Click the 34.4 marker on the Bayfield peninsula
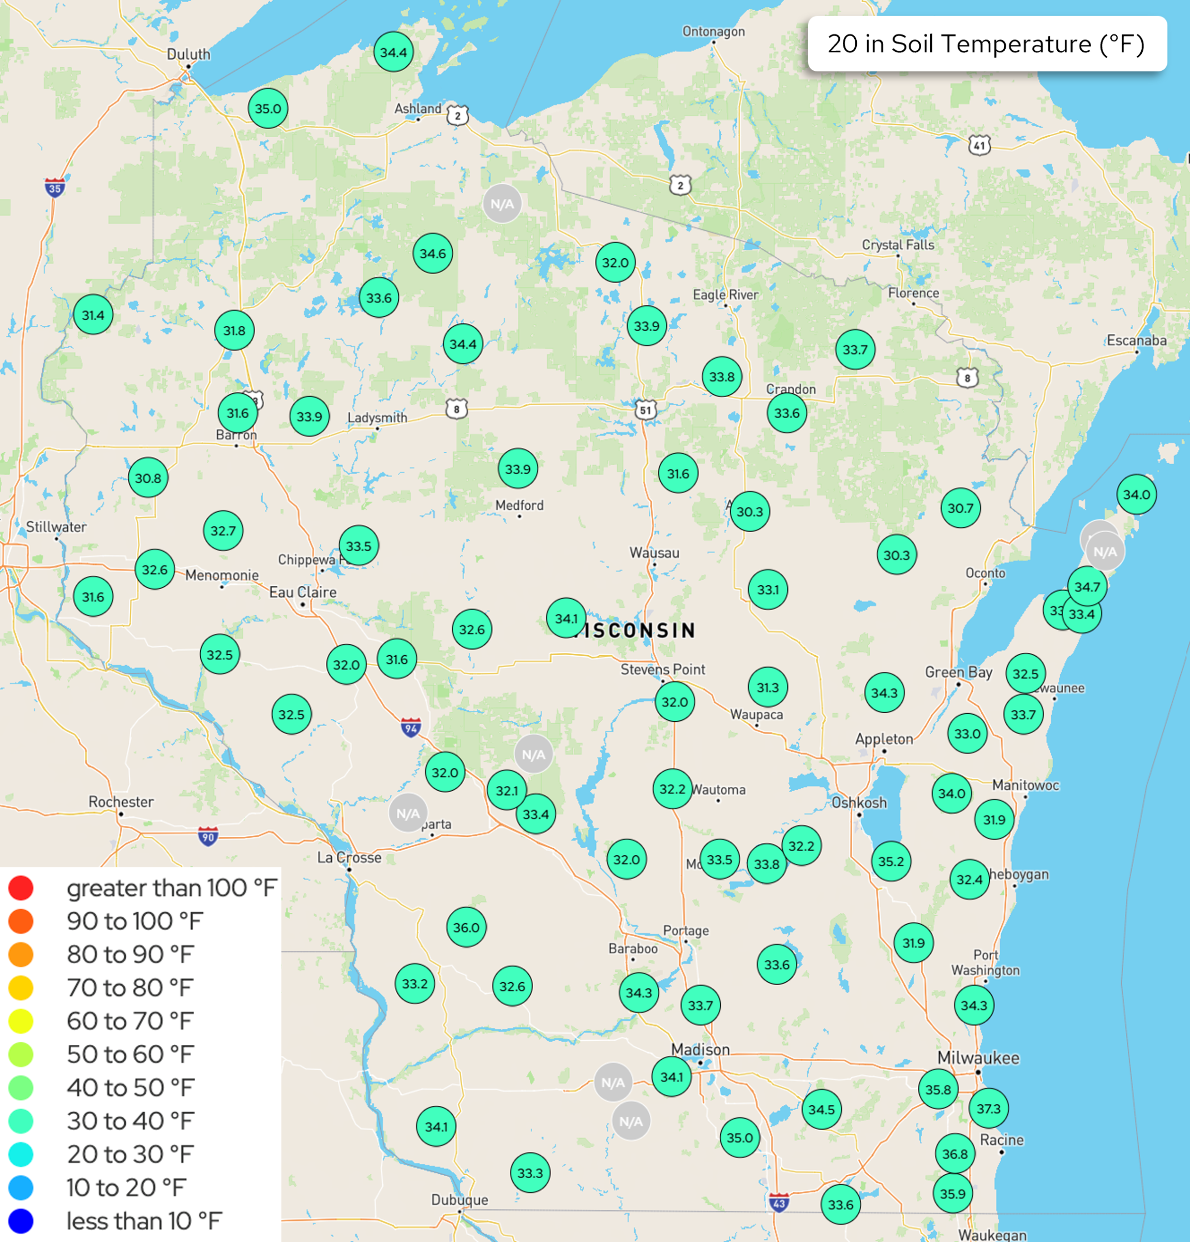The width and height of the screenshot is (1190, 1242). pos(393,52)
